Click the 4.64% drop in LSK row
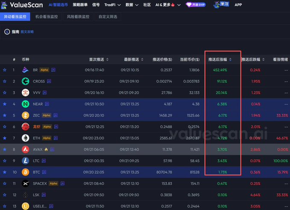290x210 pixels. click(255, 195)
